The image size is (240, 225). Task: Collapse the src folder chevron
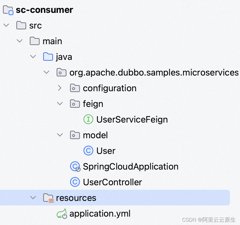click(x=6, y=25)
